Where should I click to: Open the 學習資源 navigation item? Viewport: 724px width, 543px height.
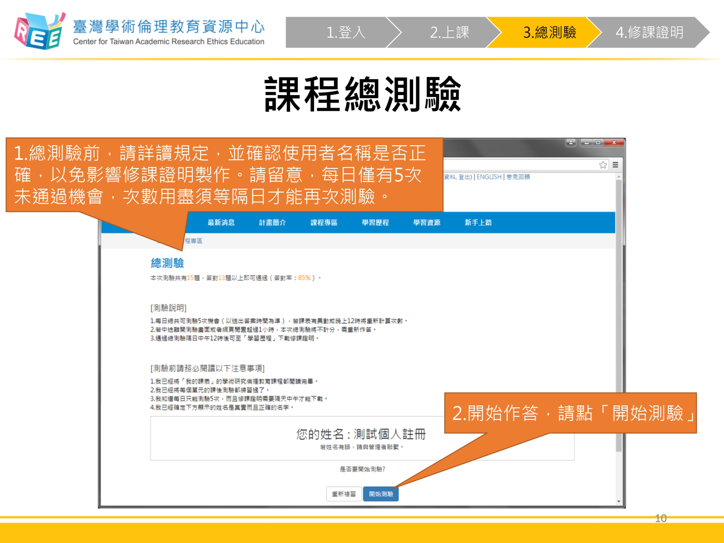(x=427, y=223)
